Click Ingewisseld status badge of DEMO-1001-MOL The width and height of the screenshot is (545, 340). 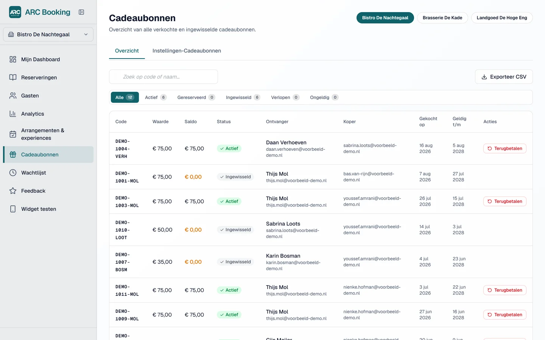(x=235, y=177)
